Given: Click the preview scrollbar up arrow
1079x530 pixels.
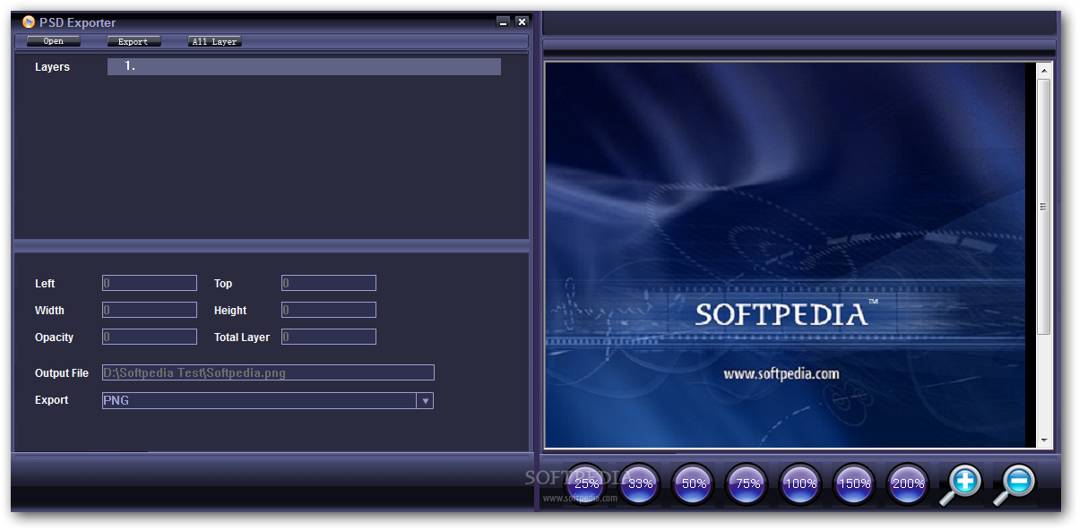Looking at the screenshot, I should (1044, 69).
